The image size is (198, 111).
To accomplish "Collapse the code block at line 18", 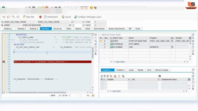I will click(12, 40).
